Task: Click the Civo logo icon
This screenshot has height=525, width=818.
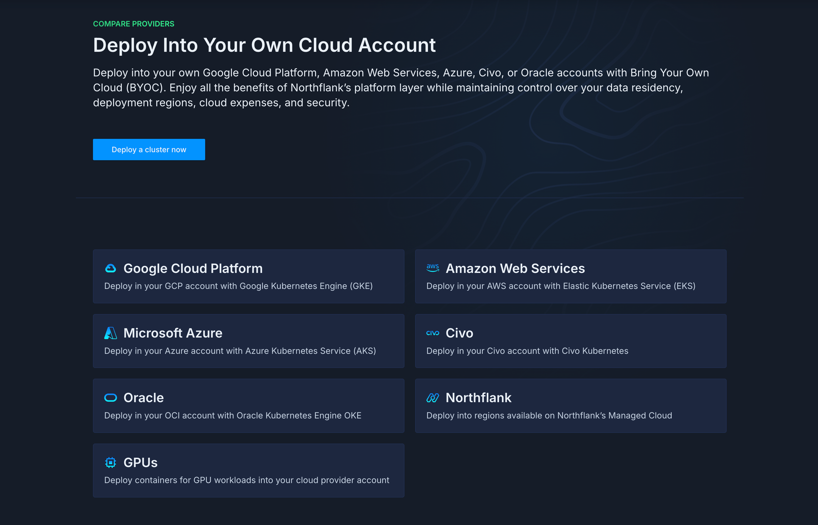Action: (433, 333)
